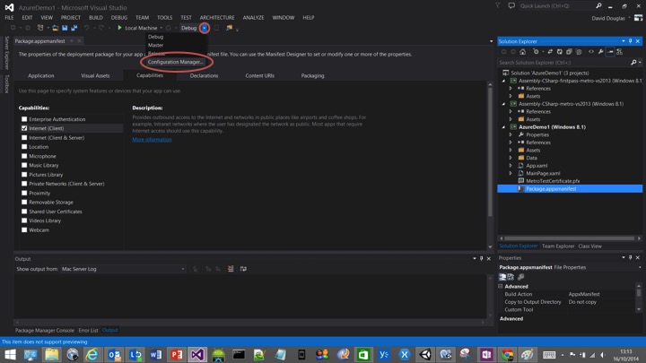Screen dimensions: 646x363
Task: Toggle word wrap icon in Output panel
Action: tap(243, 269)
